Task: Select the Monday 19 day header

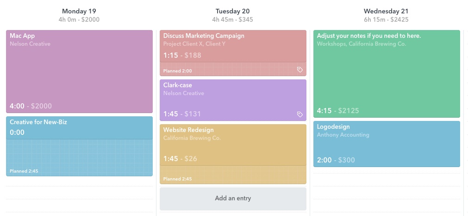Action: point(79,11)
